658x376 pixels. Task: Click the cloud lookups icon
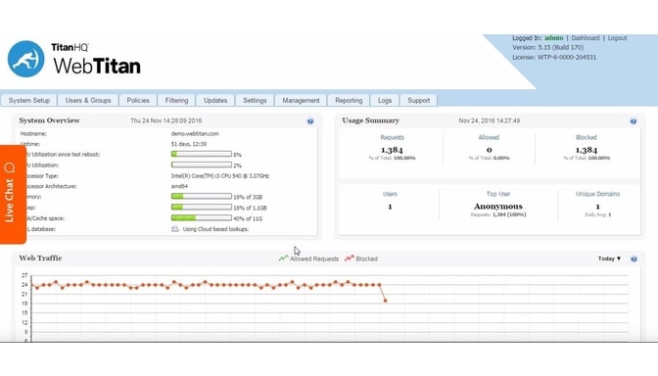[x=175, y=229]
